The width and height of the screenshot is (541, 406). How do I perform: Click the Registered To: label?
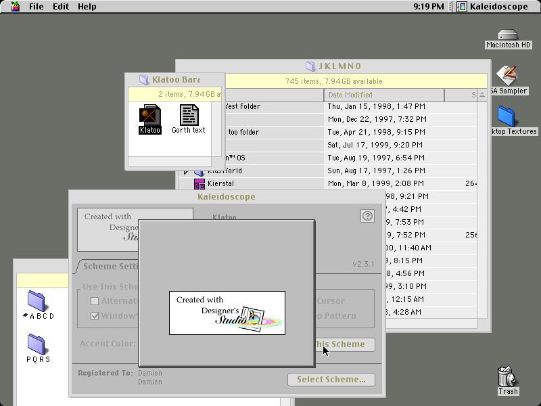pyautogui.click(x=105, y=373)
